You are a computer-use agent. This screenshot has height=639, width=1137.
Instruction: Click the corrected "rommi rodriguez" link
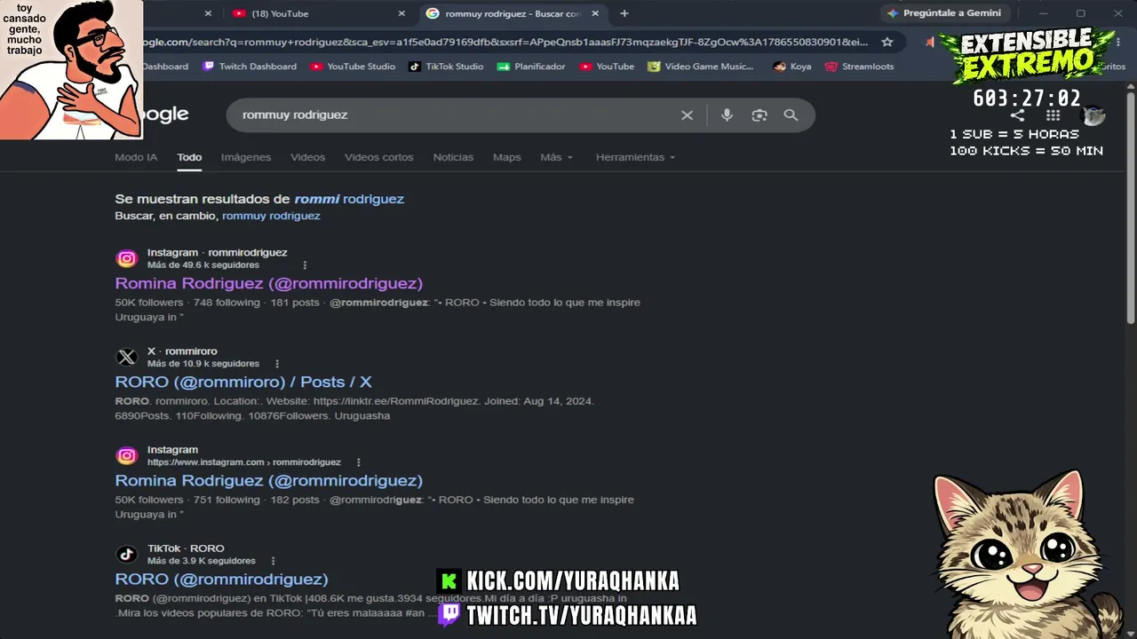click(x=349, y=199)
